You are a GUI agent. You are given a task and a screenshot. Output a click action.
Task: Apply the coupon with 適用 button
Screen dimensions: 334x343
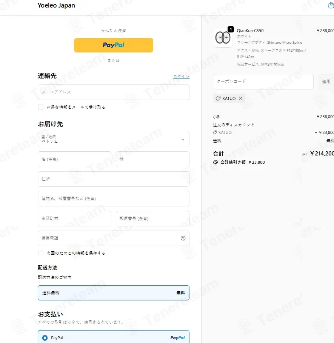click(326, 82)
